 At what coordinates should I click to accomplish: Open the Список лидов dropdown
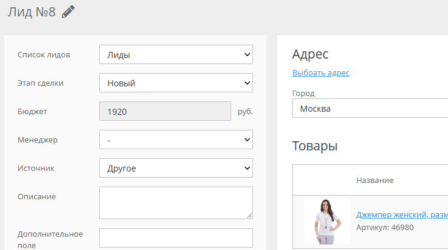point(176,55)
